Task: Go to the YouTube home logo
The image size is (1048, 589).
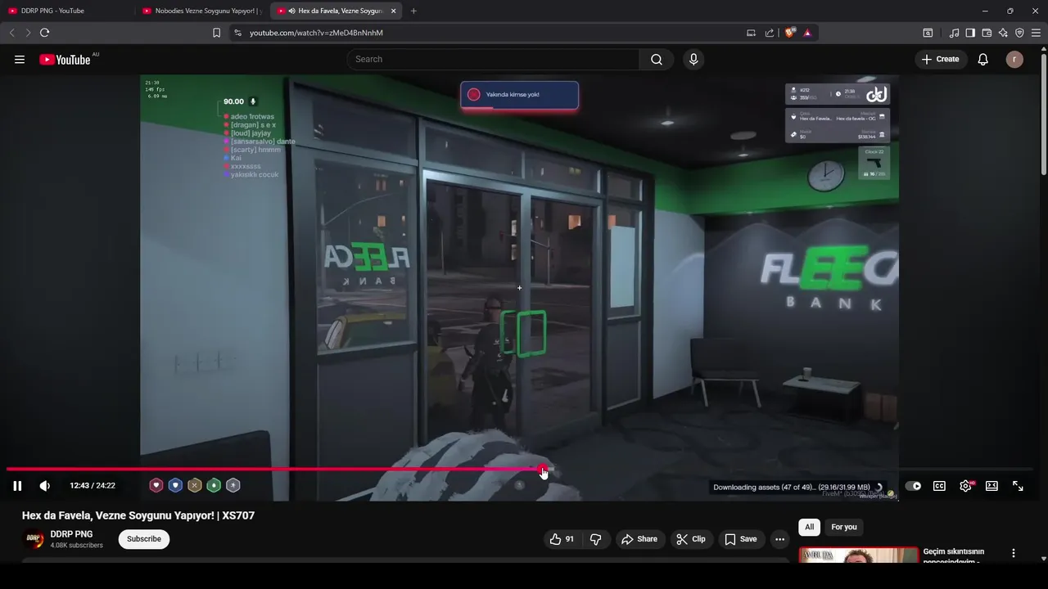Action: [x=65, y=60]
